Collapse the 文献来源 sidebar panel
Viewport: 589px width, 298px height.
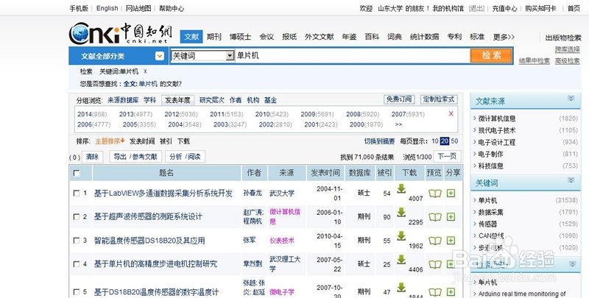571,99
